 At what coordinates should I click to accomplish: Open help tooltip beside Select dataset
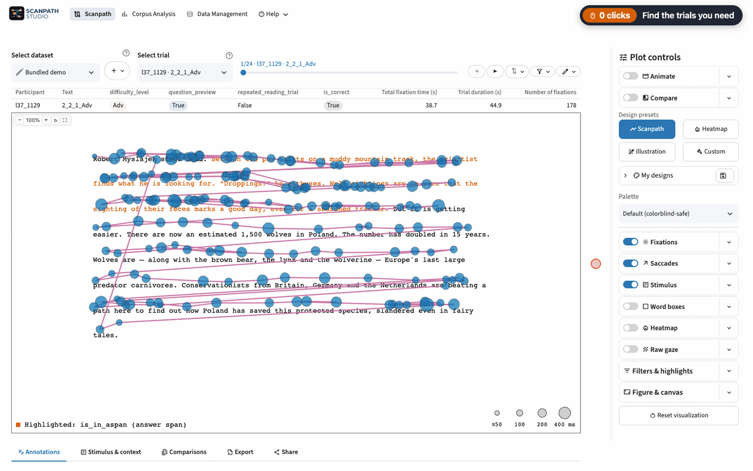point(126,54)
